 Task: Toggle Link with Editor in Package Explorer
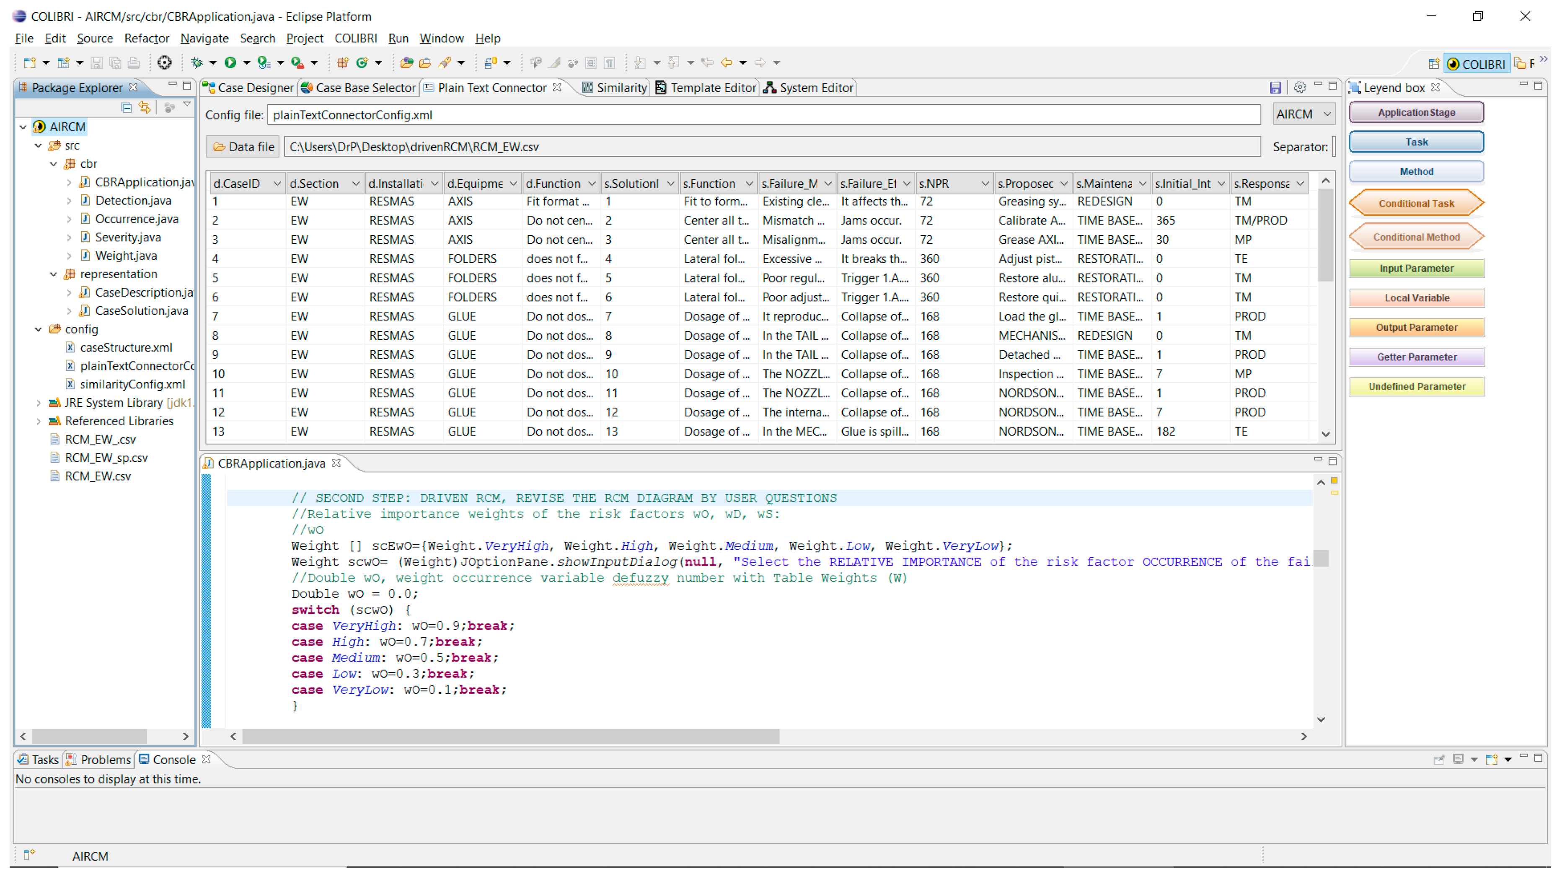(144, 108)
